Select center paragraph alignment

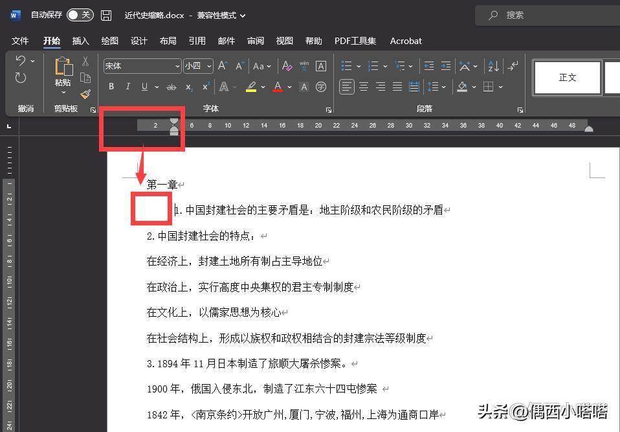tap(364, 86)
